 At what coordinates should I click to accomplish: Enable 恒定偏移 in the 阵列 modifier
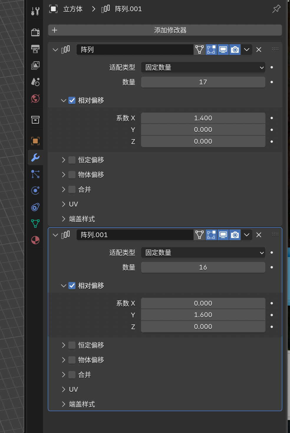click(72, 160)
